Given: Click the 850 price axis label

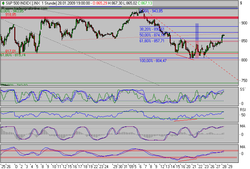Looking at the screenshot, I should click(x=244, y=41).
